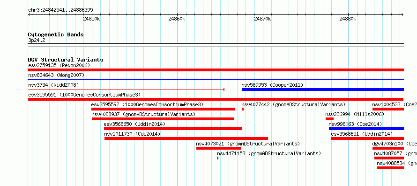Select the esv3595591 red variant bar
The image size is (417, 186).
tap(216, 99)
